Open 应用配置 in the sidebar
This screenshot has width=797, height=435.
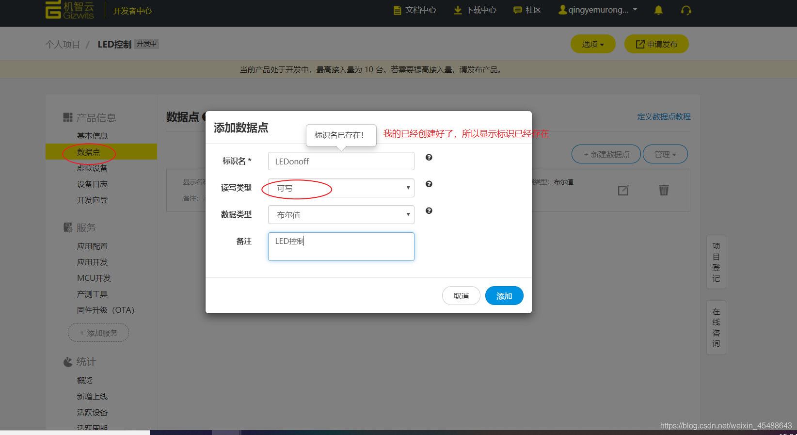92,246
